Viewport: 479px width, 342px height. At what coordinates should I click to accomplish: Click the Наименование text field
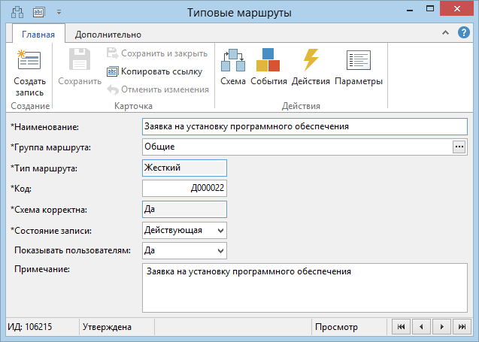[x=305, y=126]
